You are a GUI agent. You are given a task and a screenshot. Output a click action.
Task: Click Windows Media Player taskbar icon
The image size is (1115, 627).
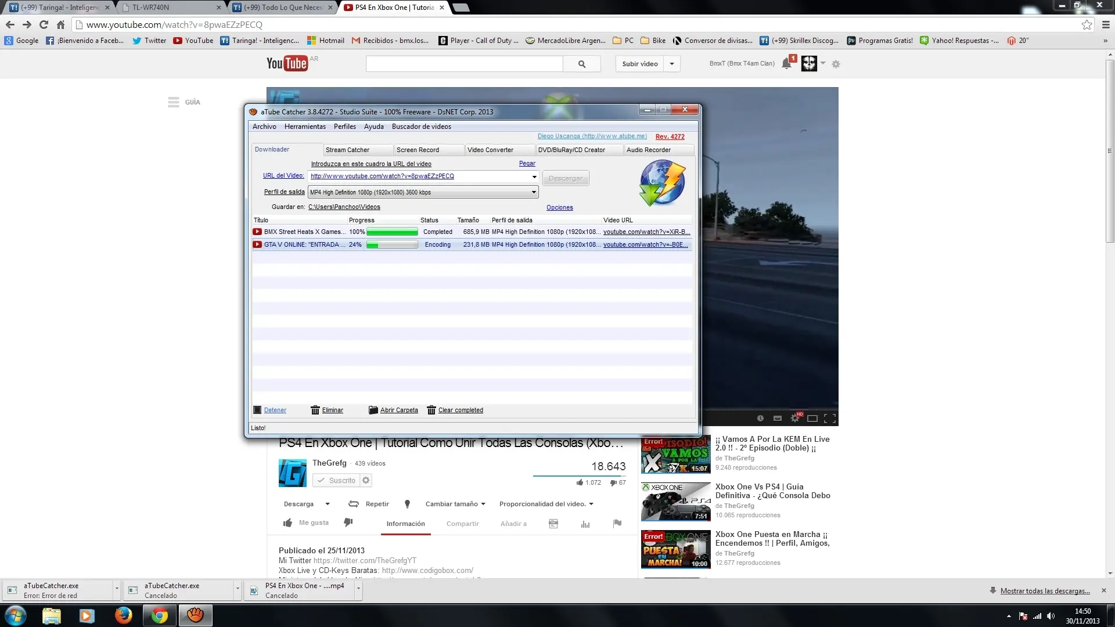87,615
